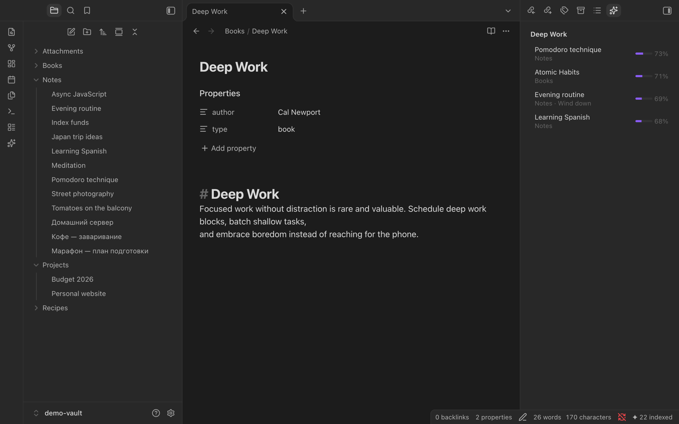The image size is (679, 424).
Task: Open tab list dropdown chevron
Action: pyautogui.click(x=508, y=11)
